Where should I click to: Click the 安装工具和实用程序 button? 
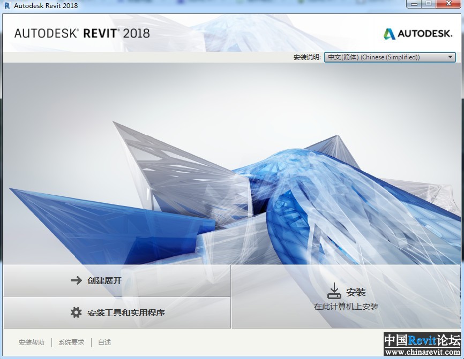117,312
